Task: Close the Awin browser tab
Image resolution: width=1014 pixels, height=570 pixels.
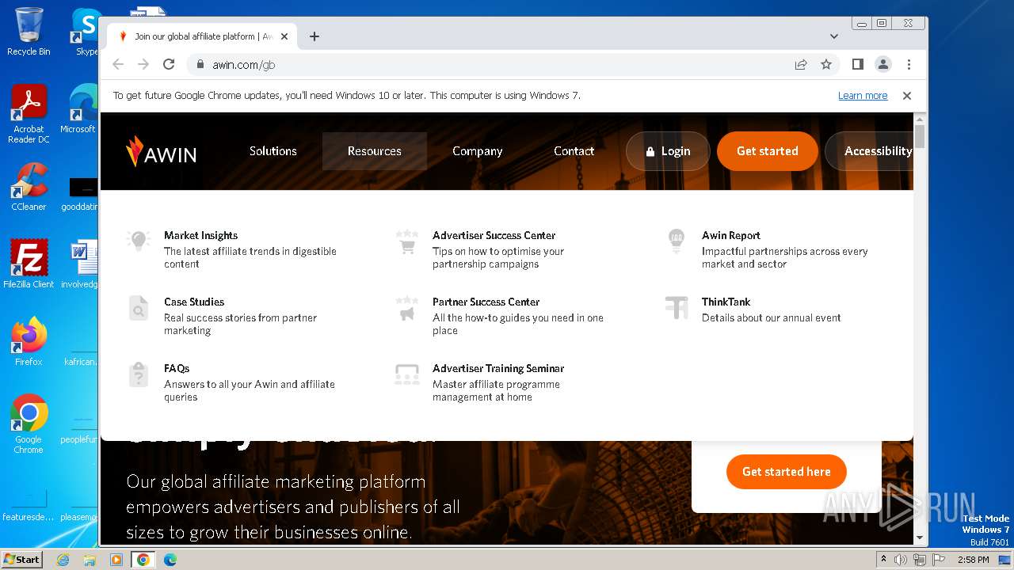Action: point(284,36)
